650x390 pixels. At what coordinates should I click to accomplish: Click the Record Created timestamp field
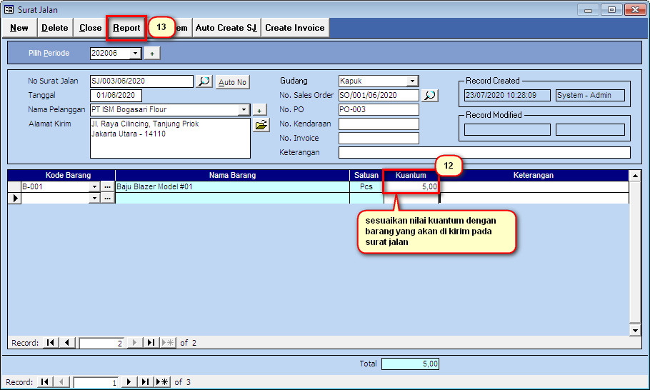click(x=507, y=95)
